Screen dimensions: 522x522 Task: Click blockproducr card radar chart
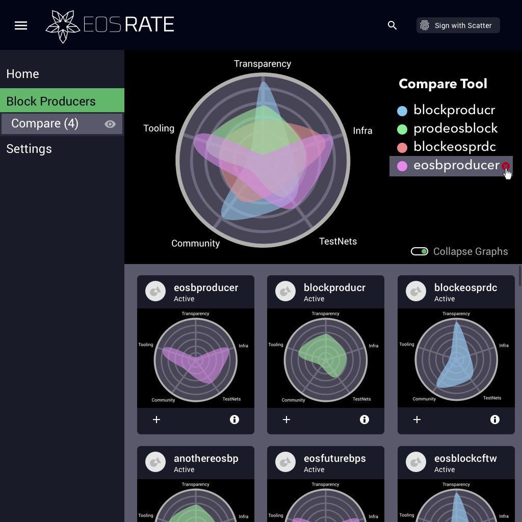[326, 360]
